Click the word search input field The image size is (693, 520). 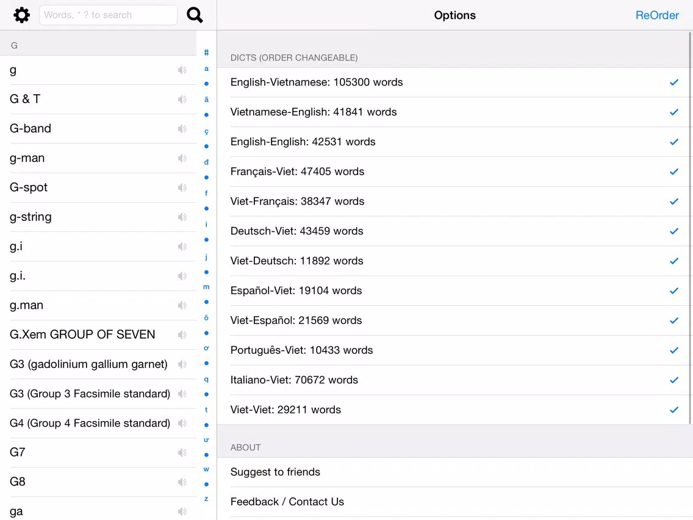(109, 15)
